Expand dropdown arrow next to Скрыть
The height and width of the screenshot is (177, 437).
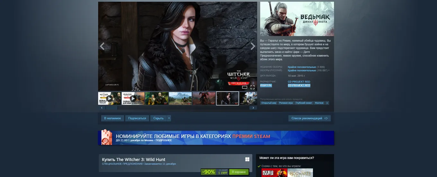tap(169, 118)
